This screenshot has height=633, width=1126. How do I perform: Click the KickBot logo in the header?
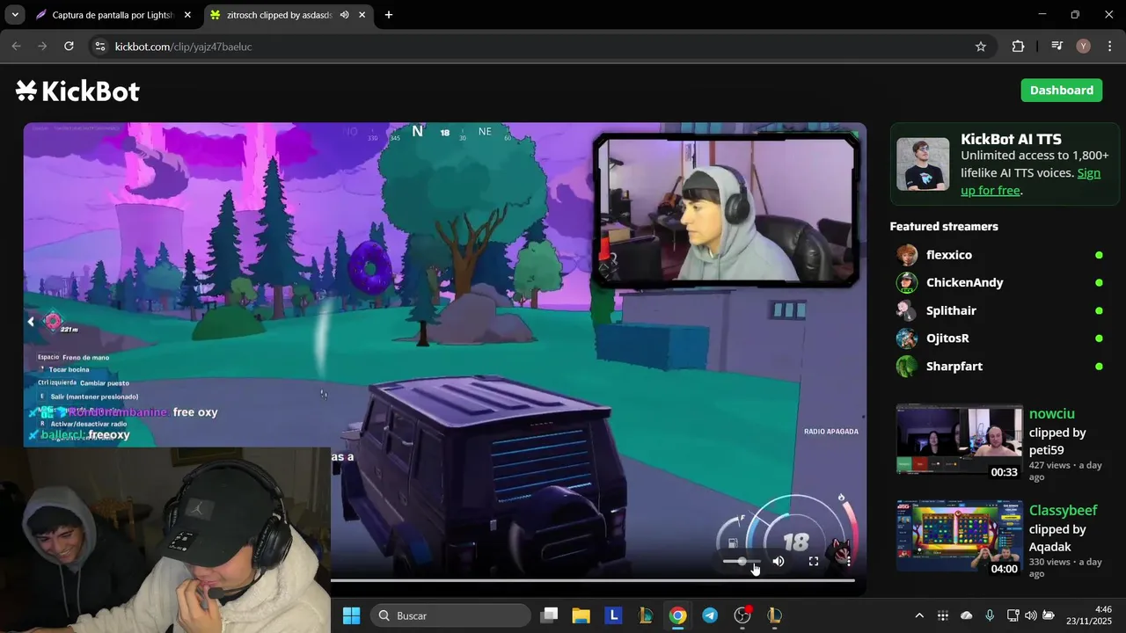tap(77, 91)
